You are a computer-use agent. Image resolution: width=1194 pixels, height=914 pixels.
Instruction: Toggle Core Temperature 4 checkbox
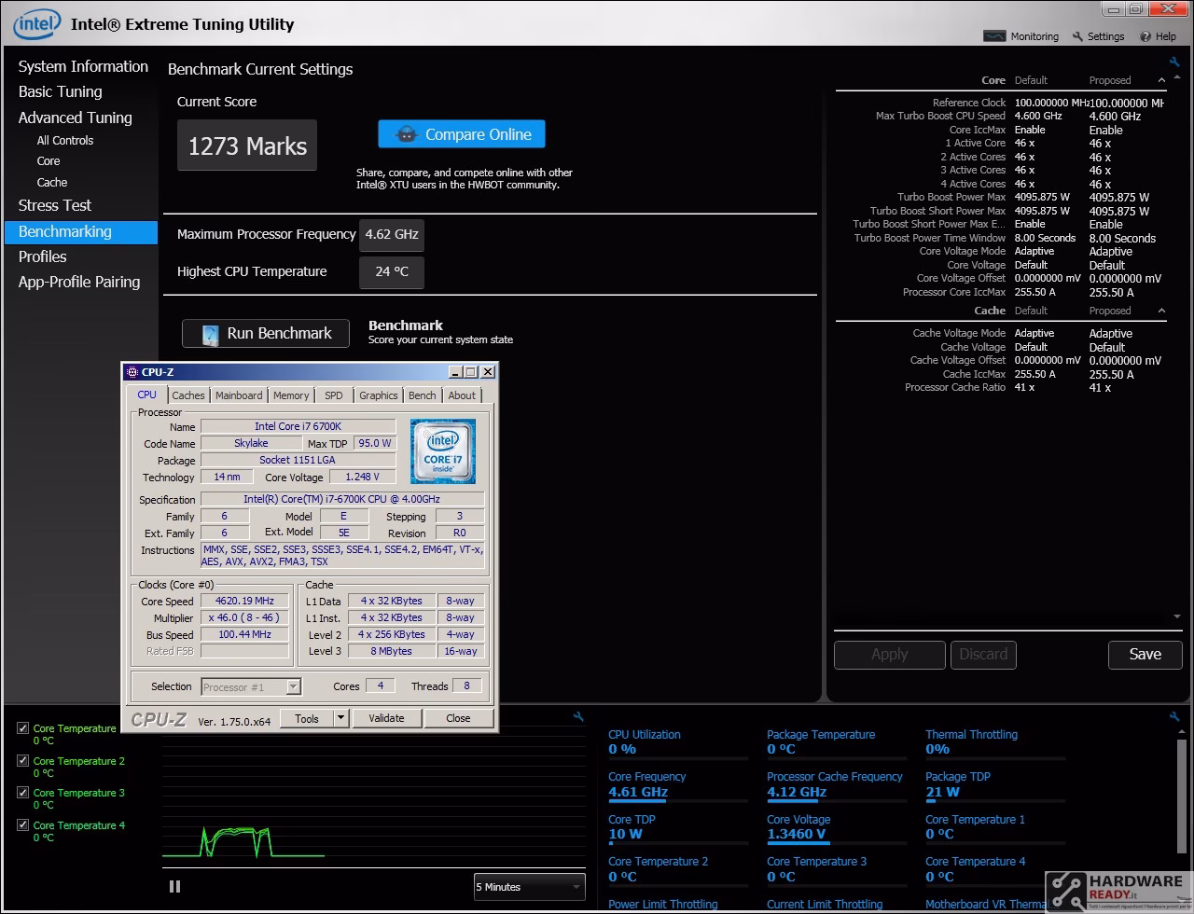(x=23, y=825)
